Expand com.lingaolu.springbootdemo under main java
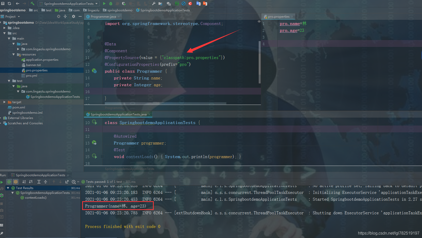Image resolution: width=422 pixels, height=238 pixels. click(18, 49)
